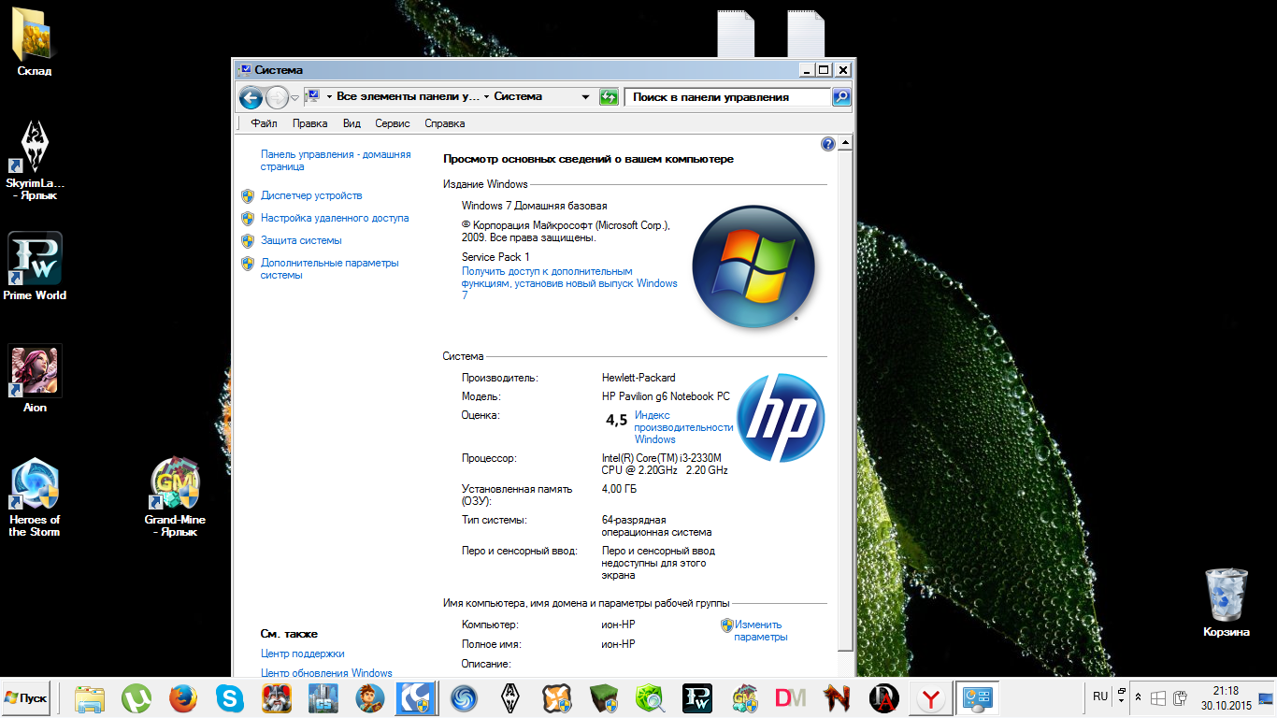Viewport: 1277px width, 718px height.
Task: Open the Справка menu
Action: click(x=444, y=123)
